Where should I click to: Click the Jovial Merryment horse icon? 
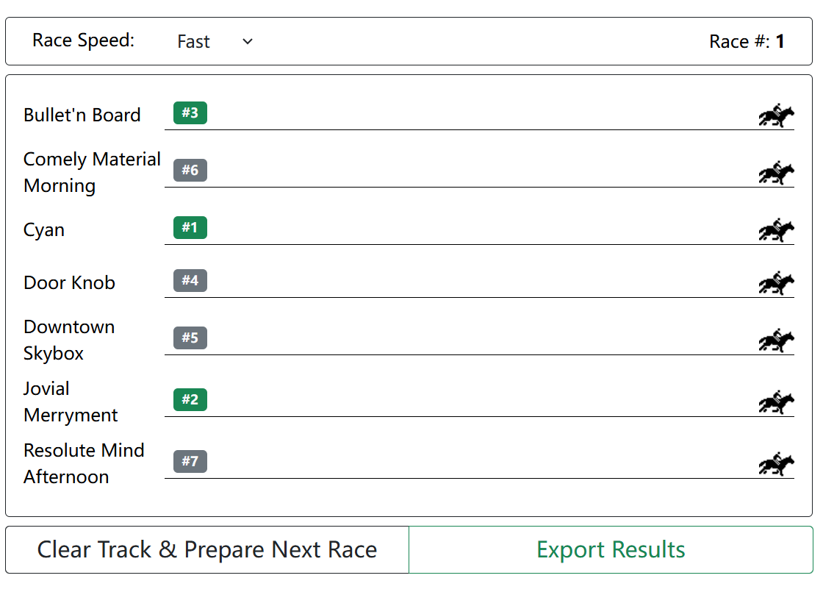point(777,402)
